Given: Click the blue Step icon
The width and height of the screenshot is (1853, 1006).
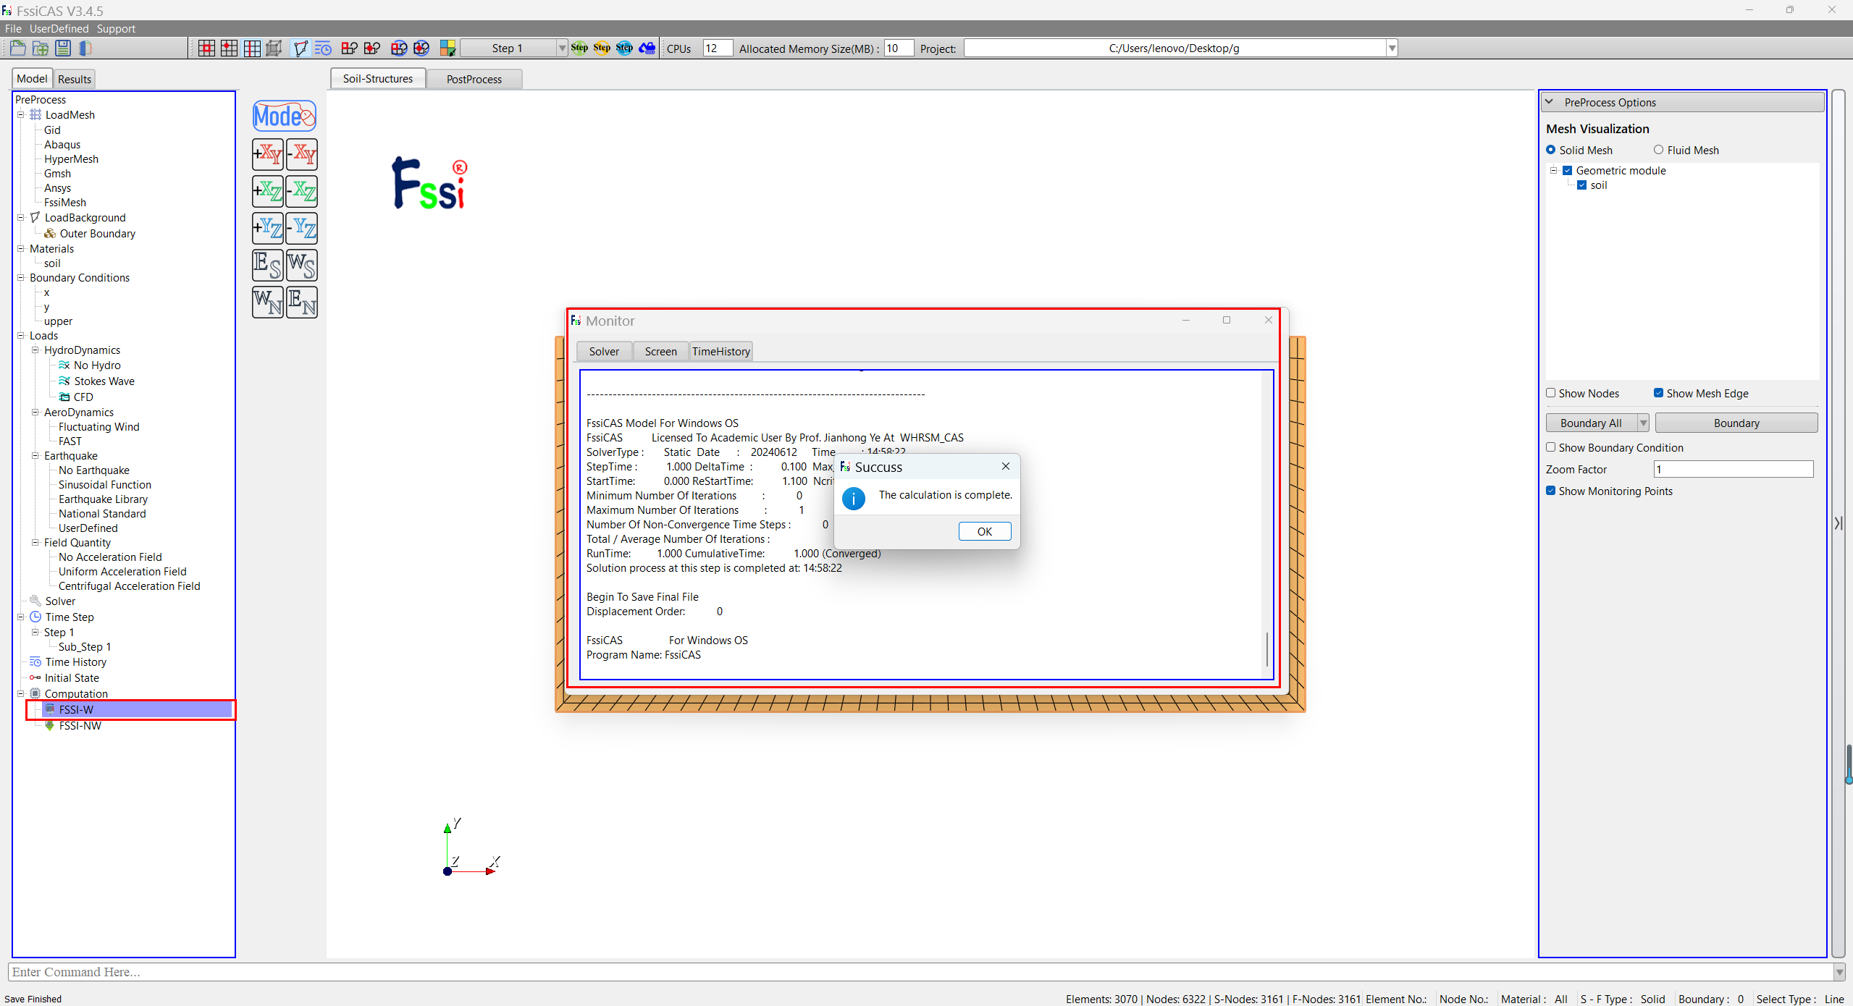Looking at the screenshot, I should [624, 48].
